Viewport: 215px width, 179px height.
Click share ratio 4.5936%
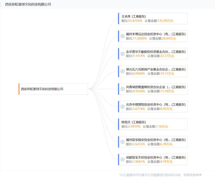(x=139, y=91)
